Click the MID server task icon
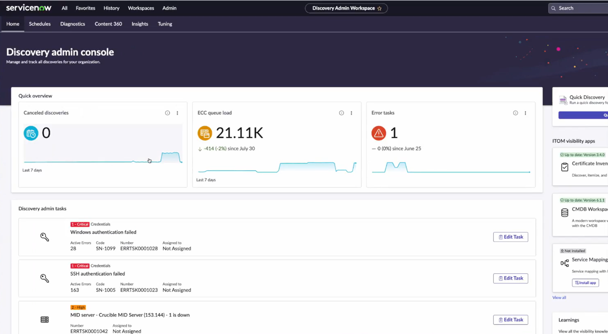Screen dimensions: 608x334 pos(45,319)
